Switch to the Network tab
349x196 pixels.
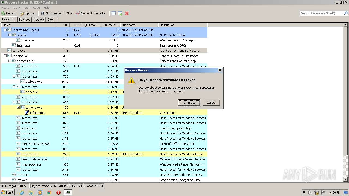coord(39,20)
